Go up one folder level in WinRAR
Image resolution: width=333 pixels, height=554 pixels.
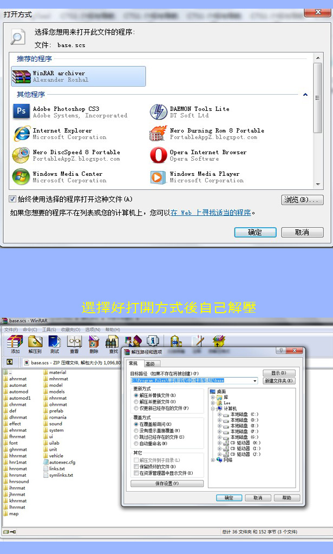(10, 362)
